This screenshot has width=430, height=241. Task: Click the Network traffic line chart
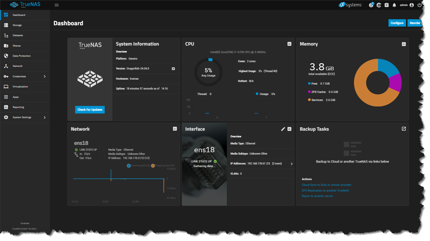click(119, 182)
